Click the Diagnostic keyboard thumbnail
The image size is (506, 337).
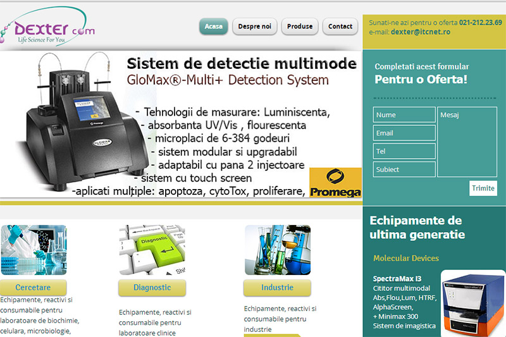152,250
